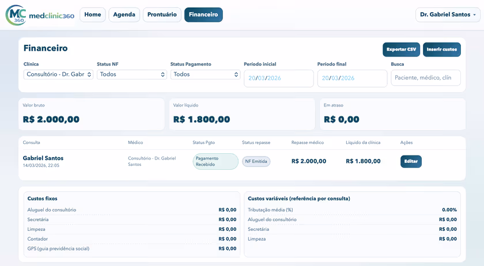The height and width of the screenshot is (266, 484).
Task: Click Valor bruto R$ 2.000,00 amount
Action: tap(51, 119)
